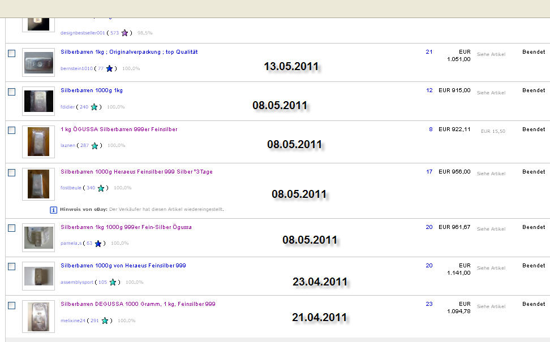Click Beendet status of DEGUSSA listing
The height and width of the screenshot is (342, 550).
coord(534,304)
